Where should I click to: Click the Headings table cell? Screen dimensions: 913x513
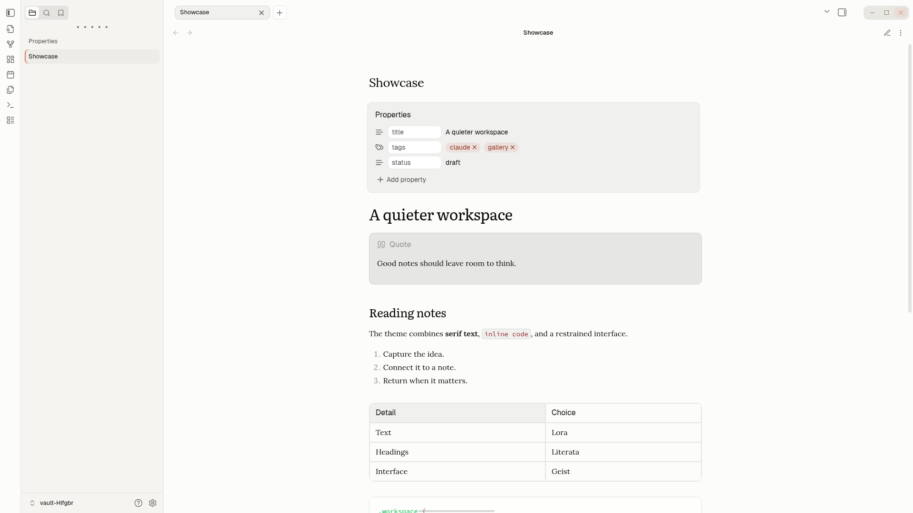(457, 452)
